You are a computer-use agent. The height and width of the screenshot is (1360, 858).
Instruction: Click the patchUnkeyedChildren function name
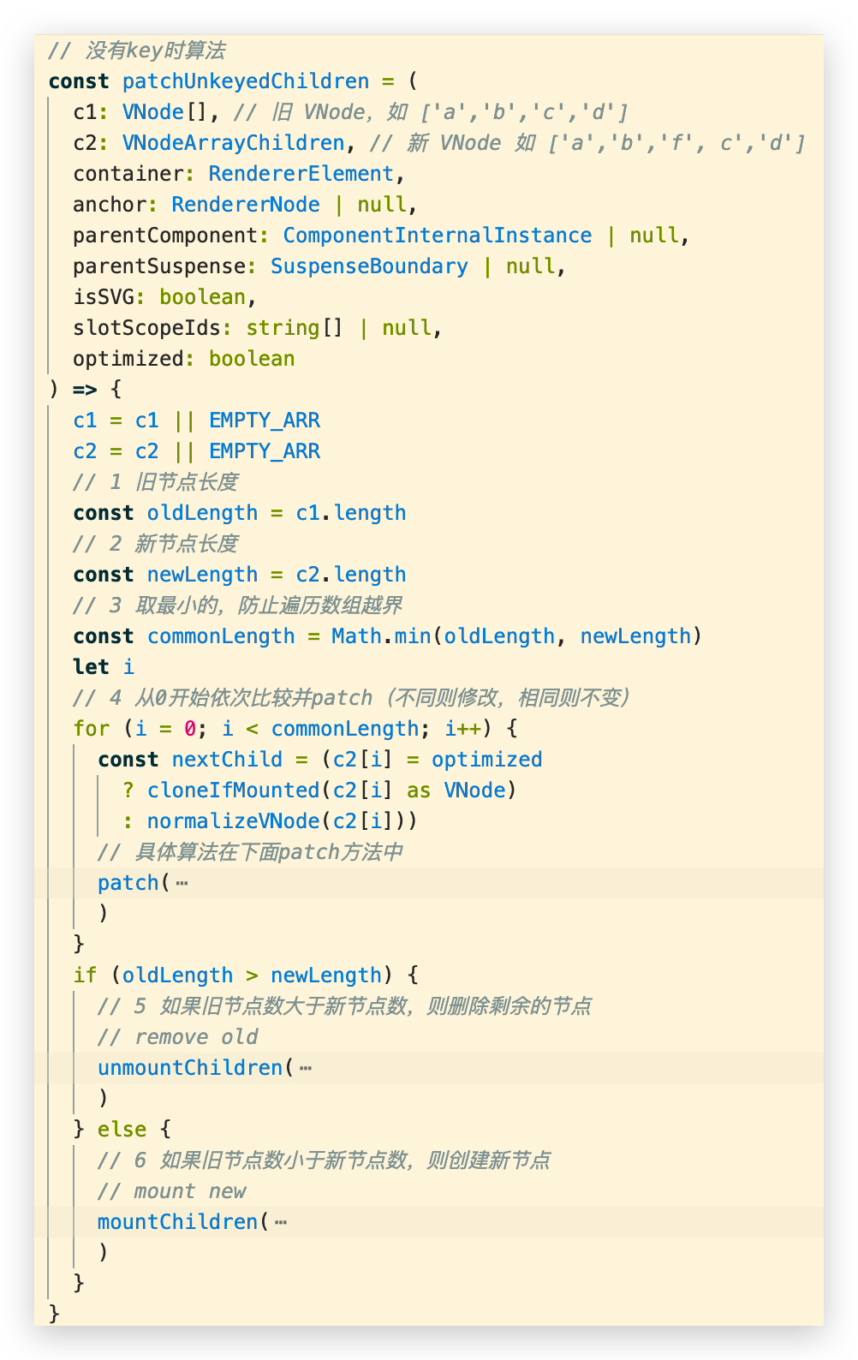(x=245, y=81)
